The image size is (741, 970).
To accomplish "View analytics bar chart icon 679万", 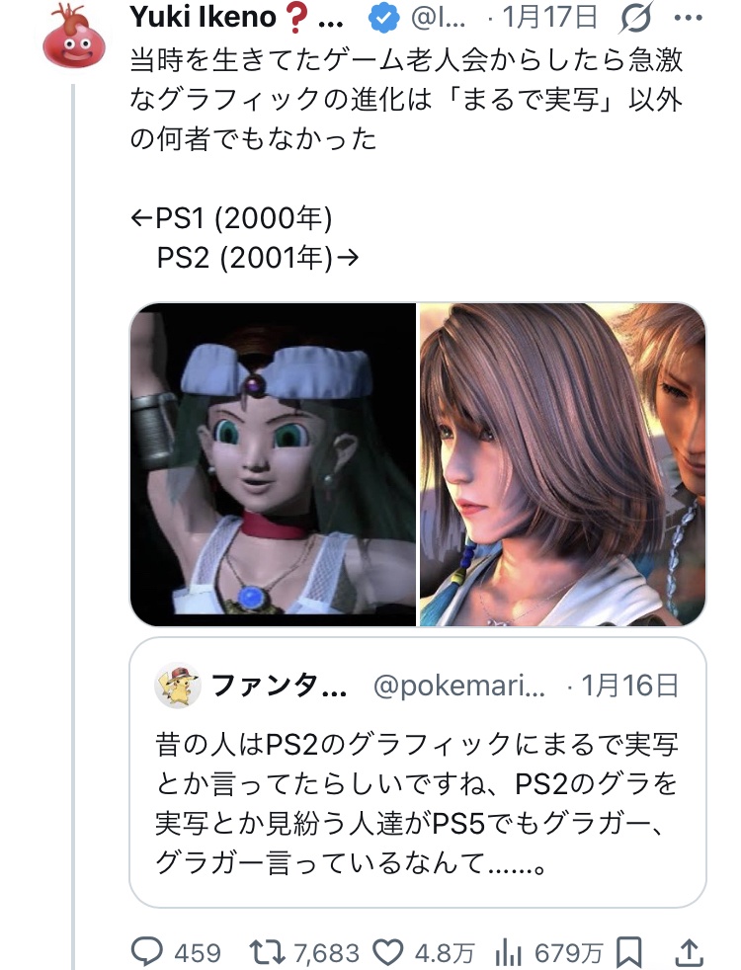I will 509,951.
